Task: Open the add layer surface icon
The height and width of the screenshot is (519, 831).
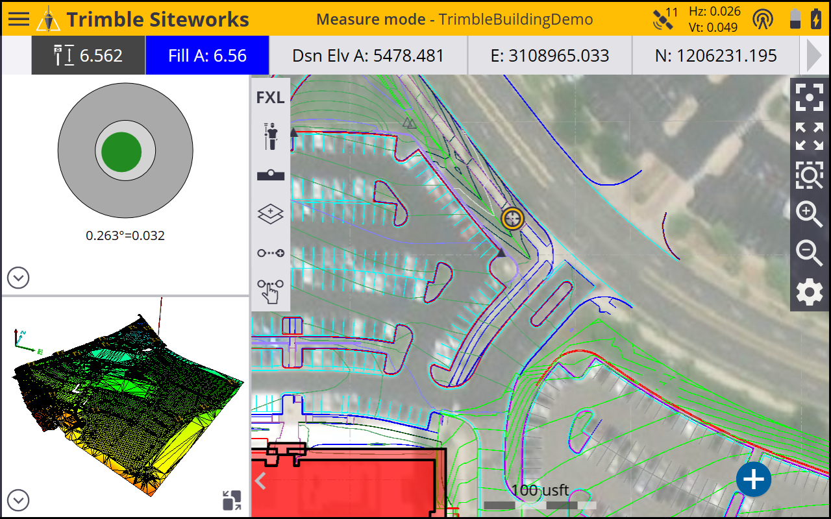Action: pos(271,214)
